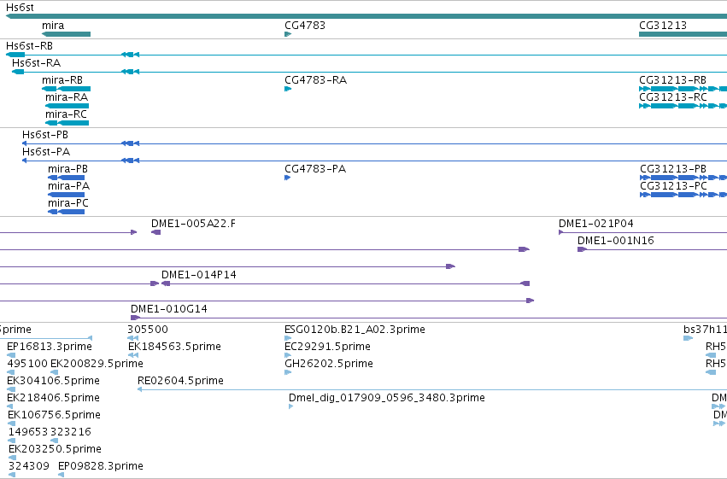Select the mira-RC transcript glyph
This screenshot has height=479, width=727.
(67, 123)
